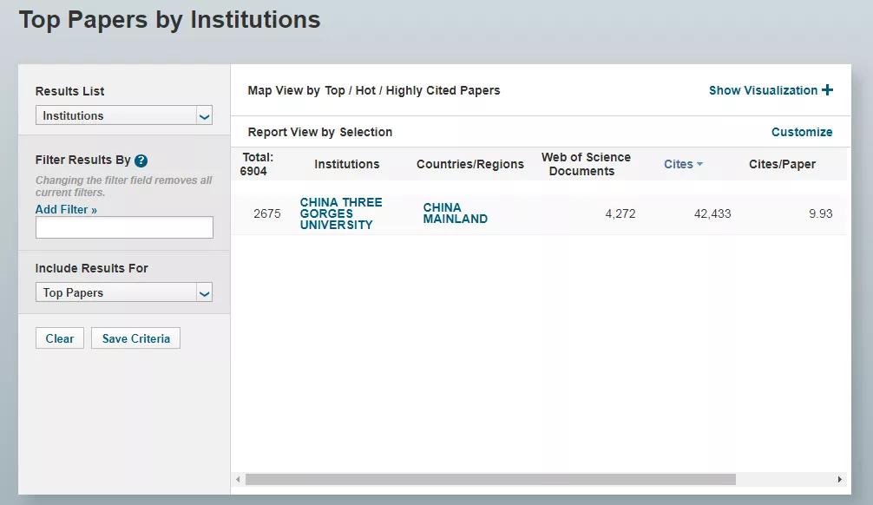
Task: Click the Cites/Paper column header
Action: [782, 164]
